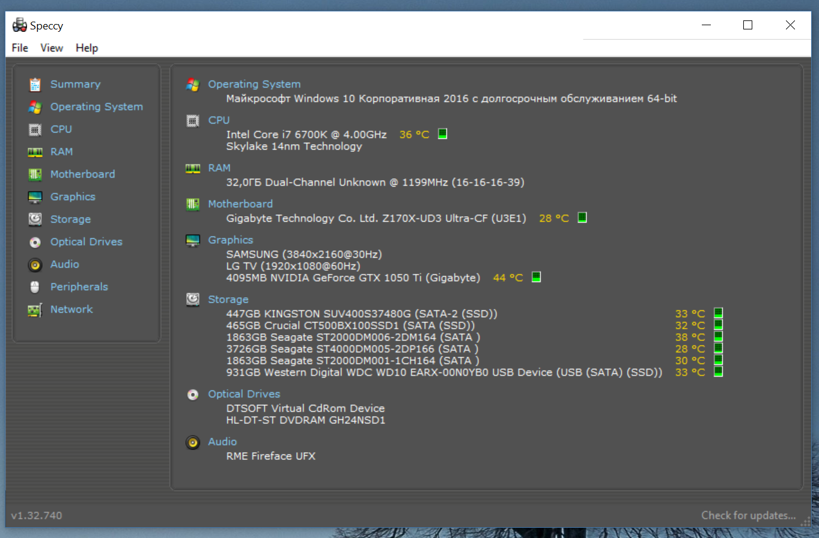The width and height of the screenshot is (819, 538).
Task: Click the 447GB KINGSTON SUV400S37480G drive entry
Action: pos(362,314)
